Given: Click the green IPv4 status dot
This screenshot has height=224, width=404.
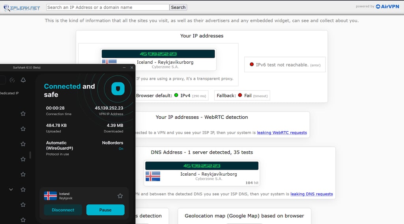Looking at the screenshot, I should (176, 95).
